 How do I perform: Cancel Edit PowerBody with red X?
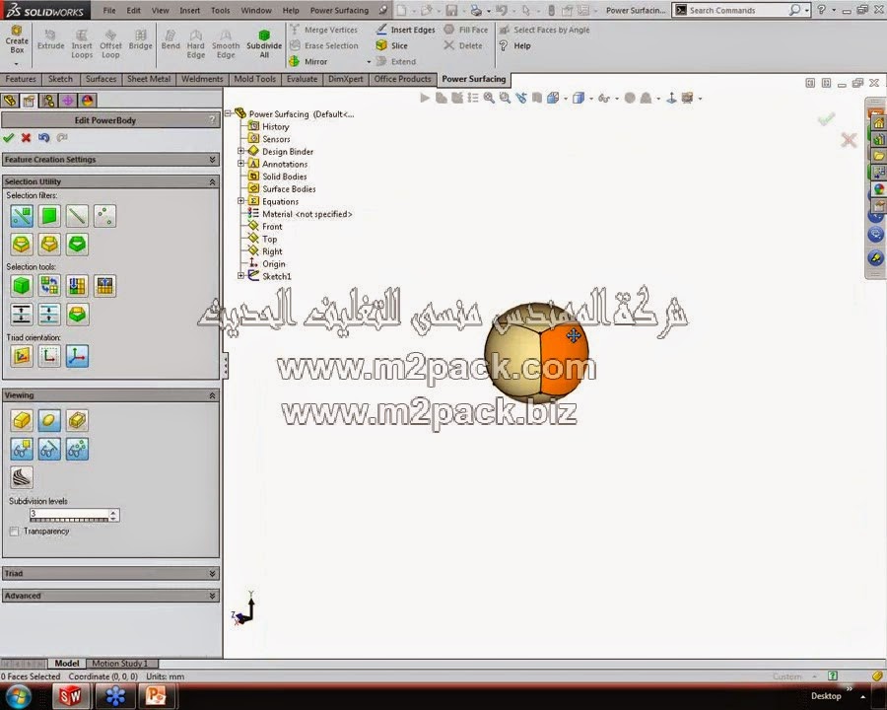[x=26, y=138]
